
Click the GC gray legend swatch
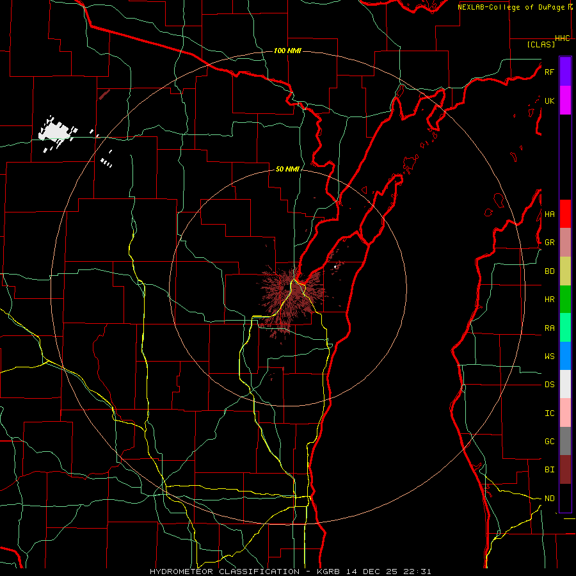click(565, 441)
